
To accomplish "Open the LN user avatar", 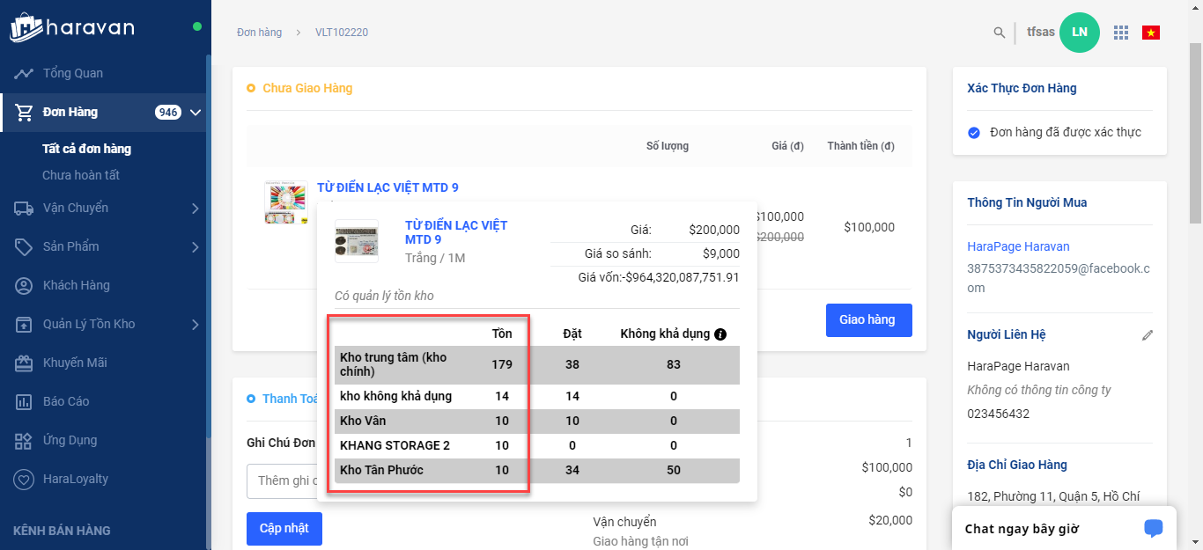I will (x=1079, y=33).
